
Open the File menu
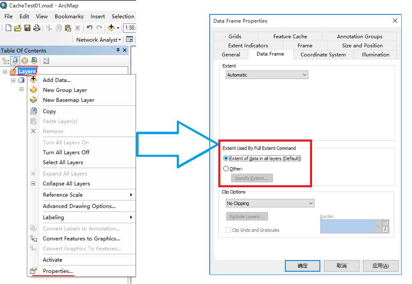(8, 16)
